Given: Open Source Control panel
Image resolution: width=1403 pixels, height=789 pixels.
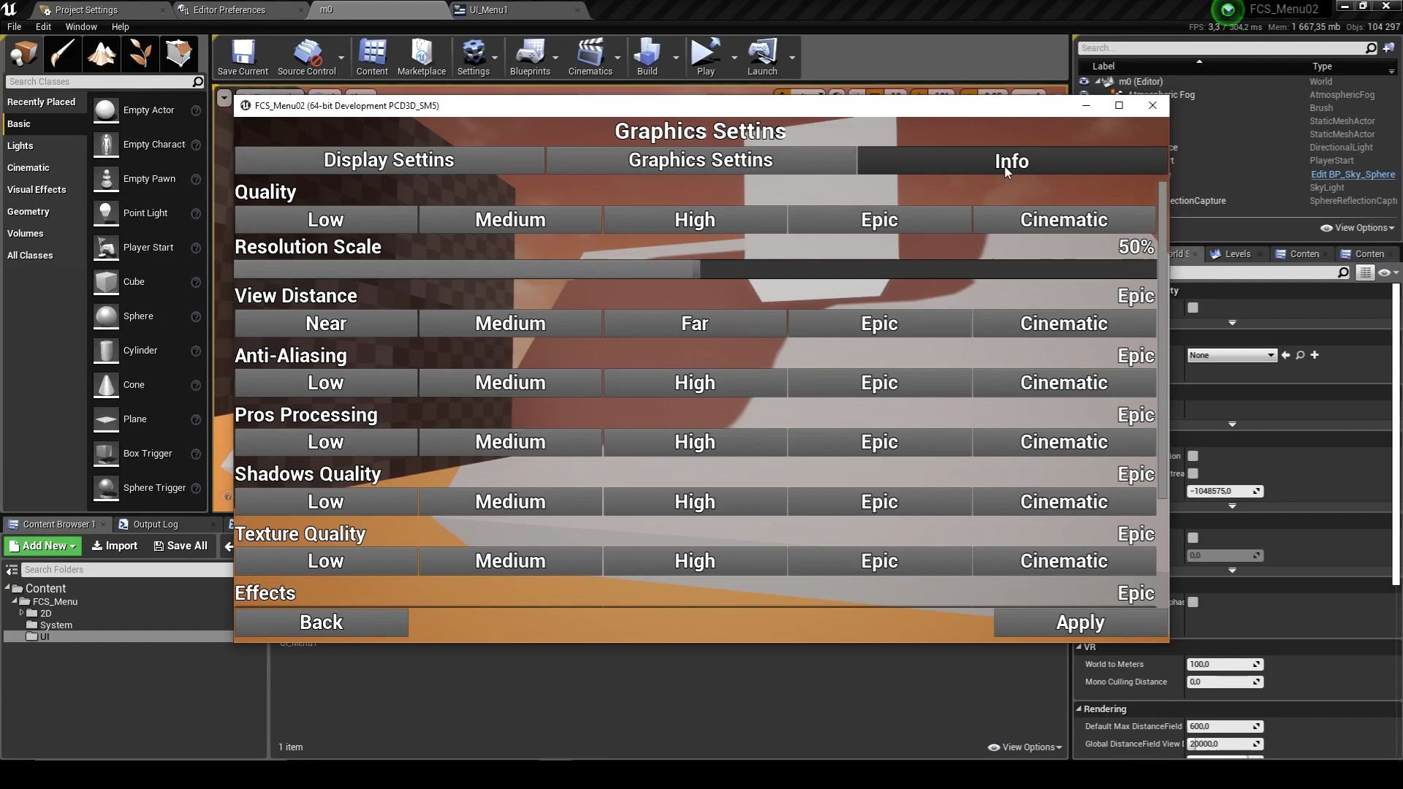Looking at the screenshot, I should click(306, 56).
